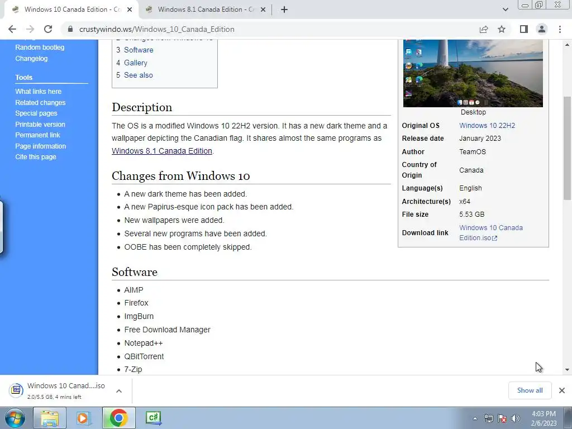Show hidden tray icons arrow

(475, 419)
